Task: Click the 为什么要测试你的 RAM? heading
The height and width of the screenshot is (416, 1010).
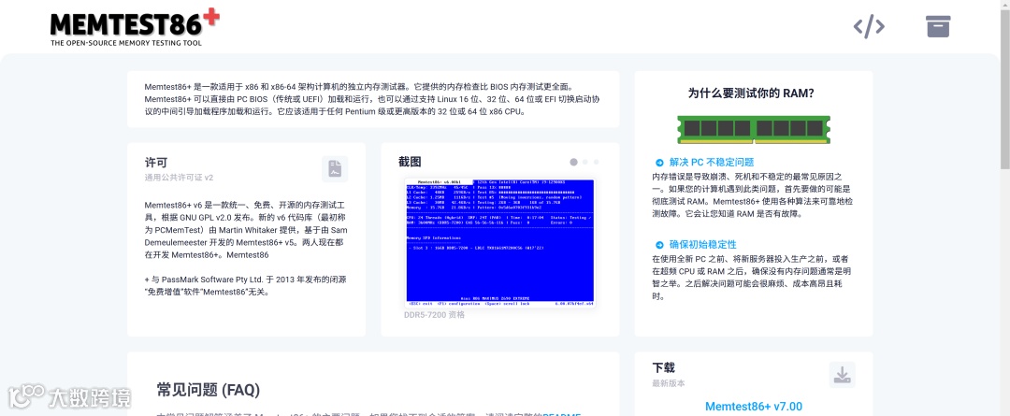Action: [x=751, y=93]
